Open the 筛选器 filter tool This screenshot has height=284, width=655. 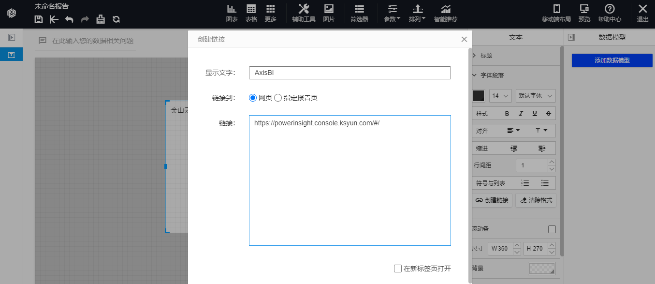click(359, 13)
